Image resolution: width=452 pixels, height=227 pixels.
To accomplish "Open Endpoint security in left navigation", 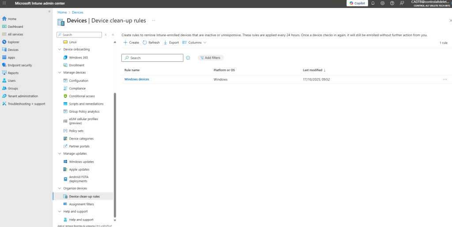I will pyautogui.click(x=20, y=65).
